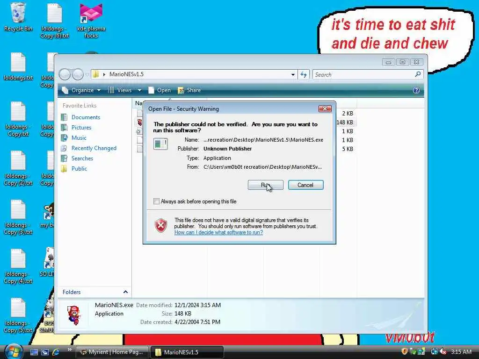Select 'kde plasma fucks' desktop shortcut
The width and height of the screenshot is (479, 359).
click(x=91, y=21)
